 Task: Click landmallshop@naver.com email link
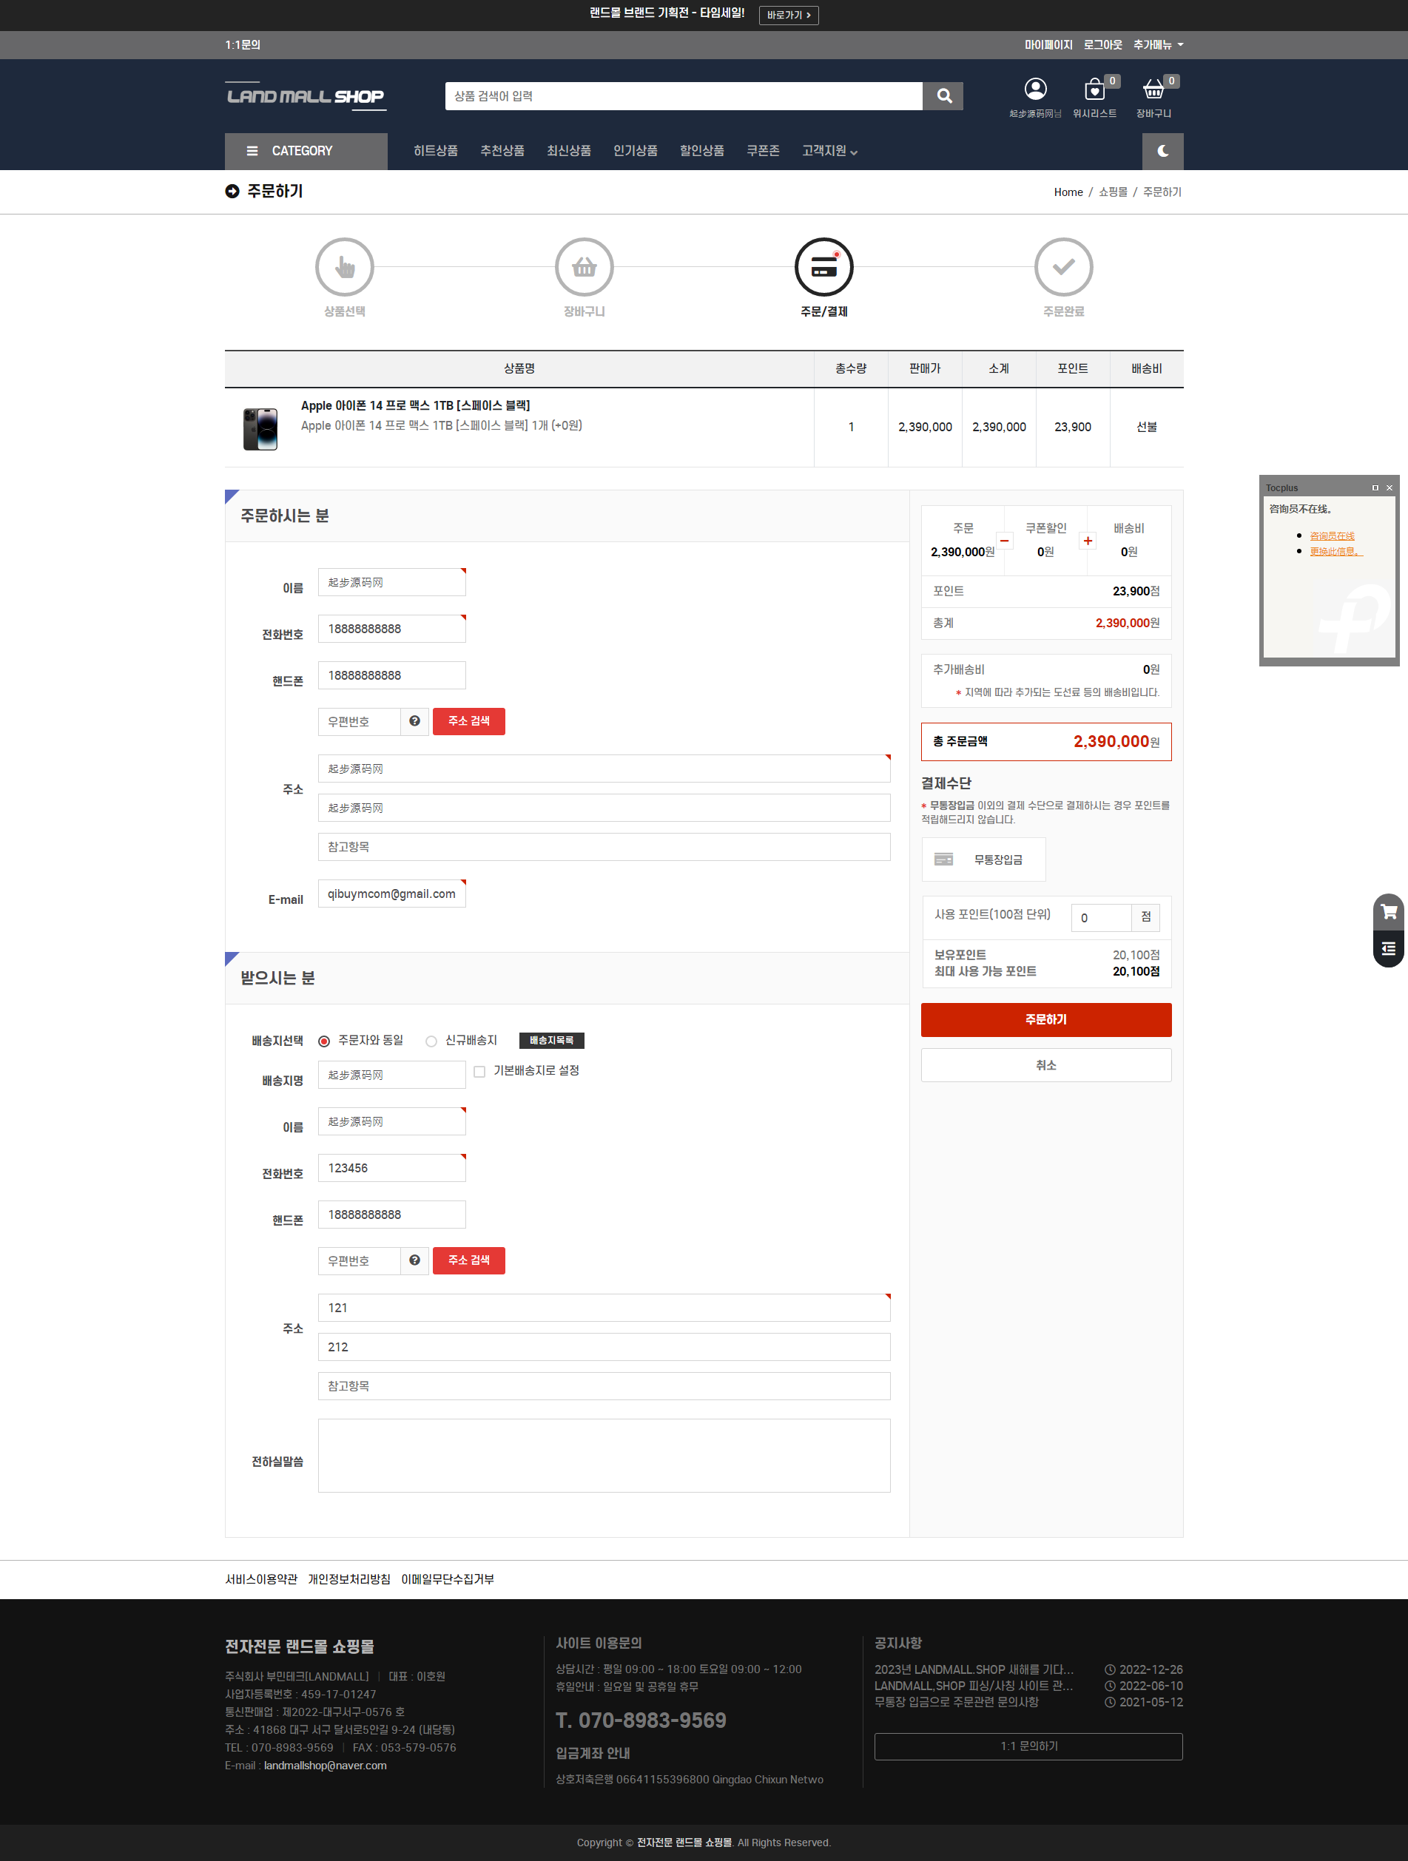pos(325,1766)
